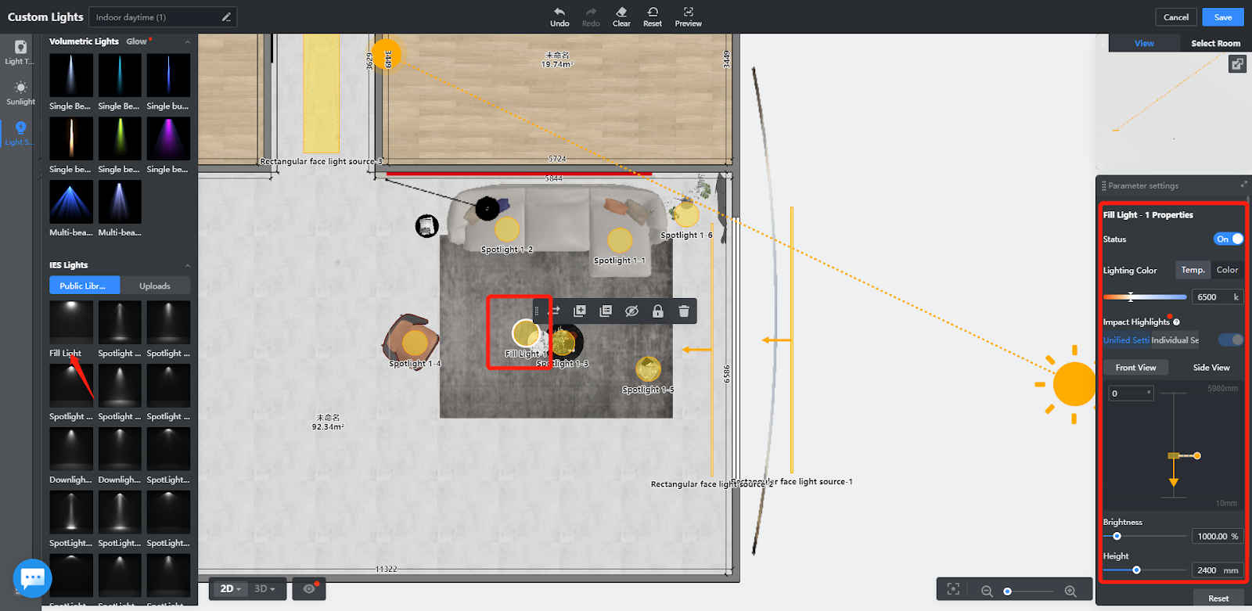Adjust the color temperature slider
The width and height of the screenshot is (1252, 611).
pos(1145,297)
